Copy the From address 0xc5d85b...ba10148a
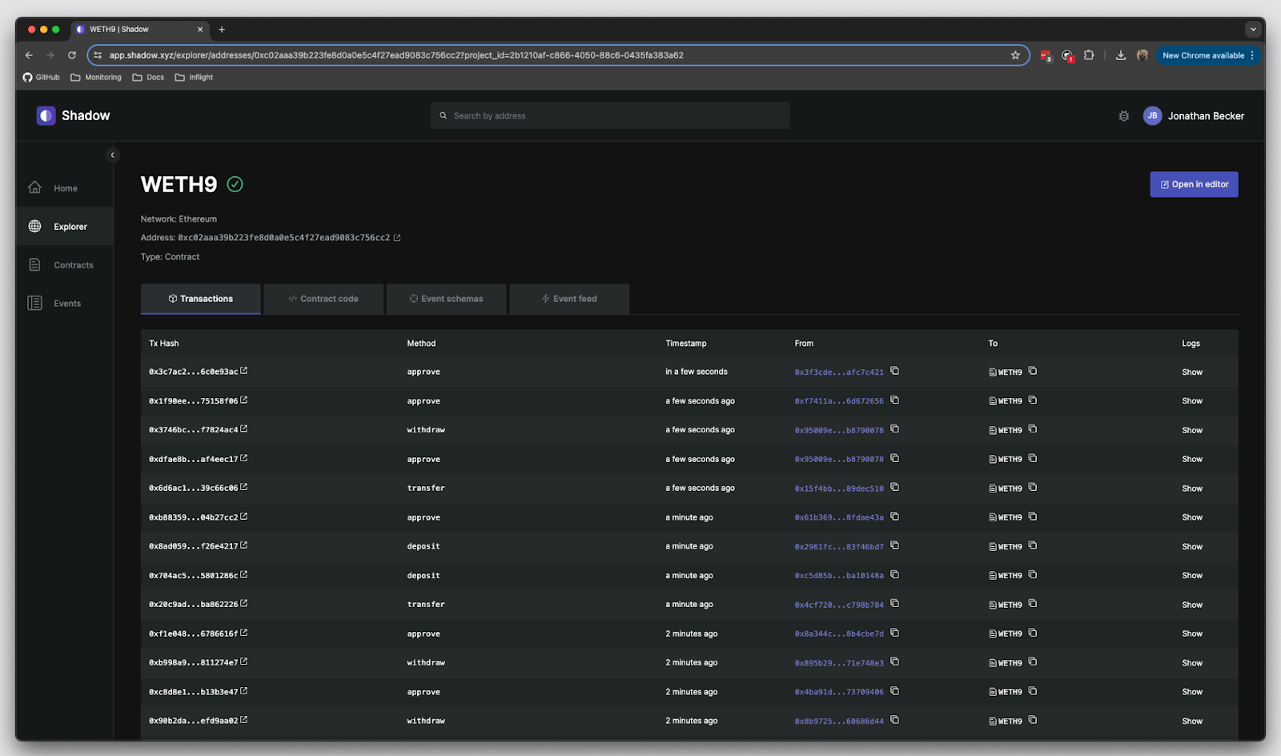This screenshot has height=756, width=1281. [895, 574]
